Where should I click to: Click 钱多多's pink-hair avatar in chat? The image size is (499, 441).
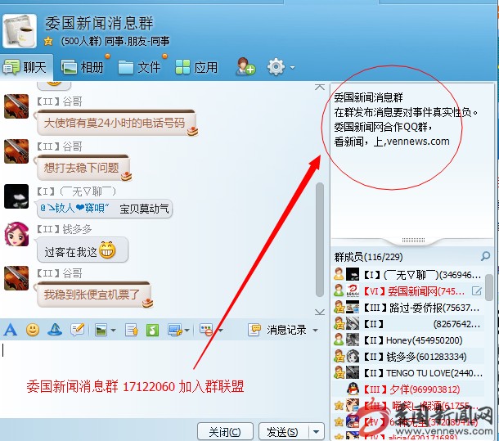click(16, 234)
